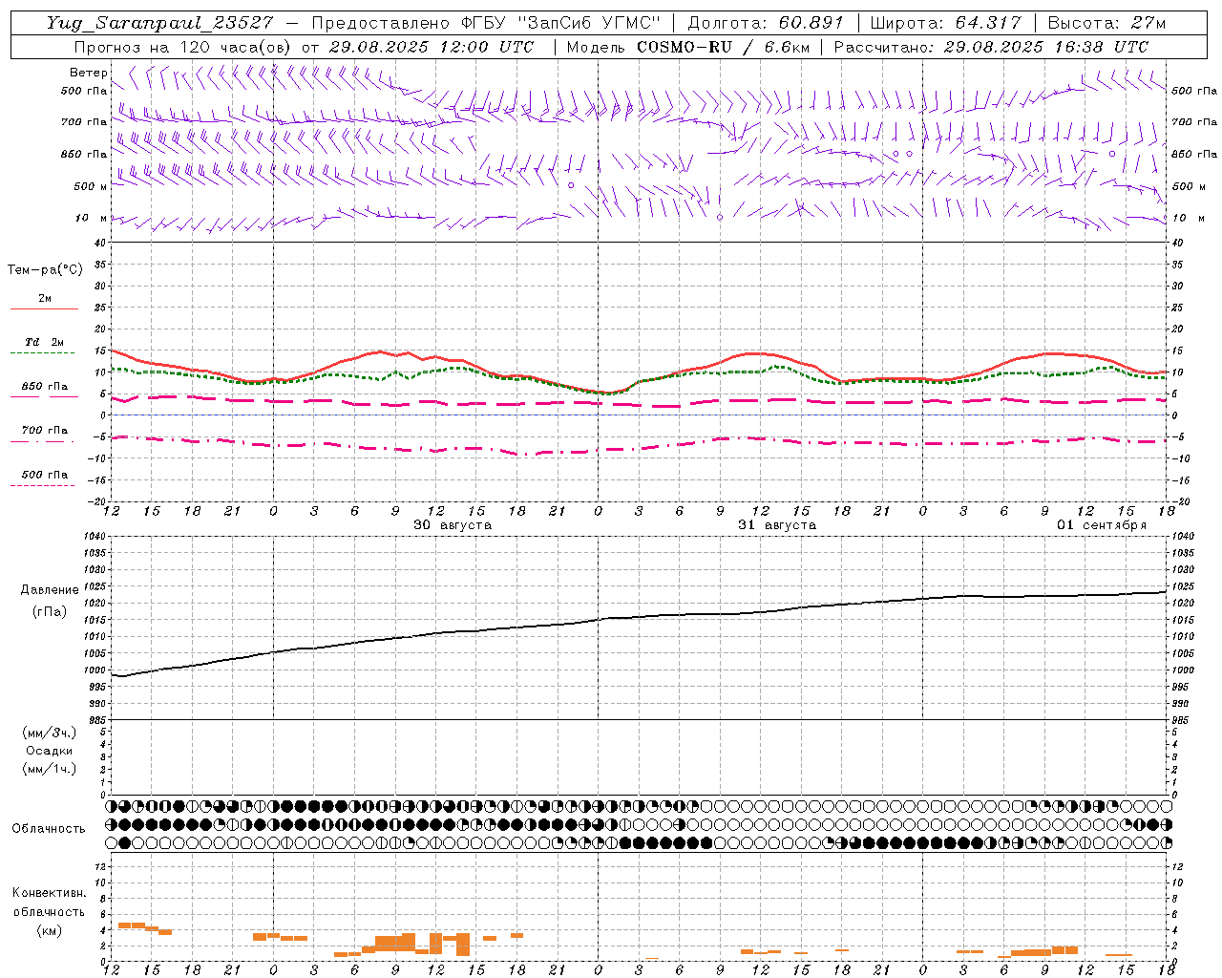
Task: Click the Прогноз на 120 часа(ов) text
Action: tap(183, 47)
